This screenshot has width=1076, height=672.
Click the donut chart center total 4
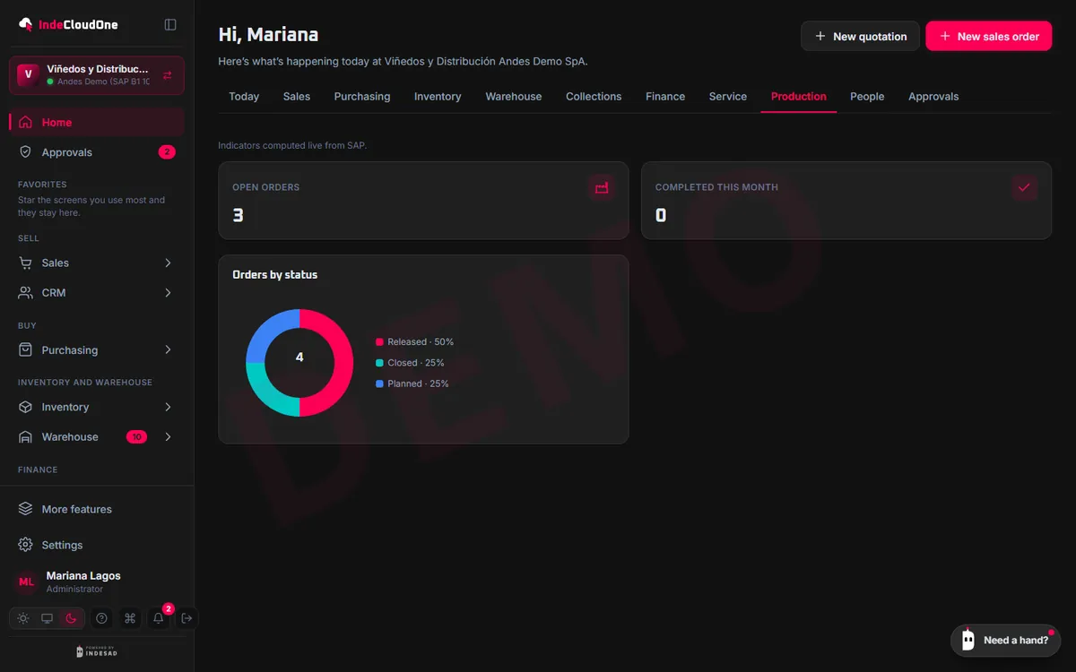tap(299, 358)
